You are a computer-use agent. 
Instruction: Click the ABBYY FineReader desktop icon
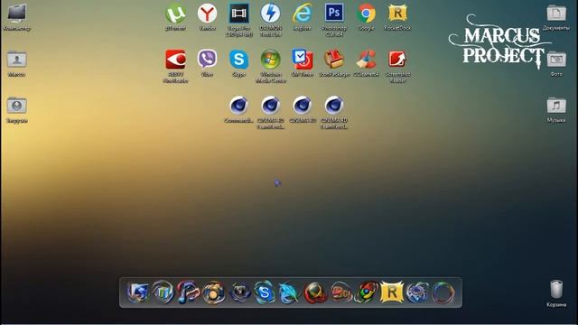pyautogui.click(x=175, y=60)
